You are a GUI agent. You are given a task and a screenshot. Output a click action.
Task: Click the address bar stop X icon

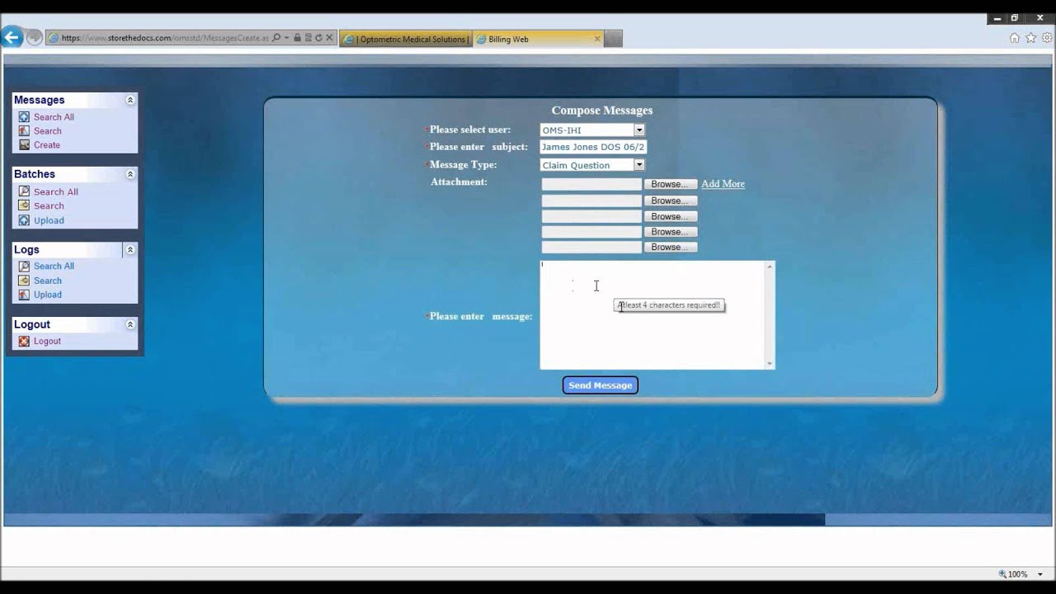(x=329, y=38)
